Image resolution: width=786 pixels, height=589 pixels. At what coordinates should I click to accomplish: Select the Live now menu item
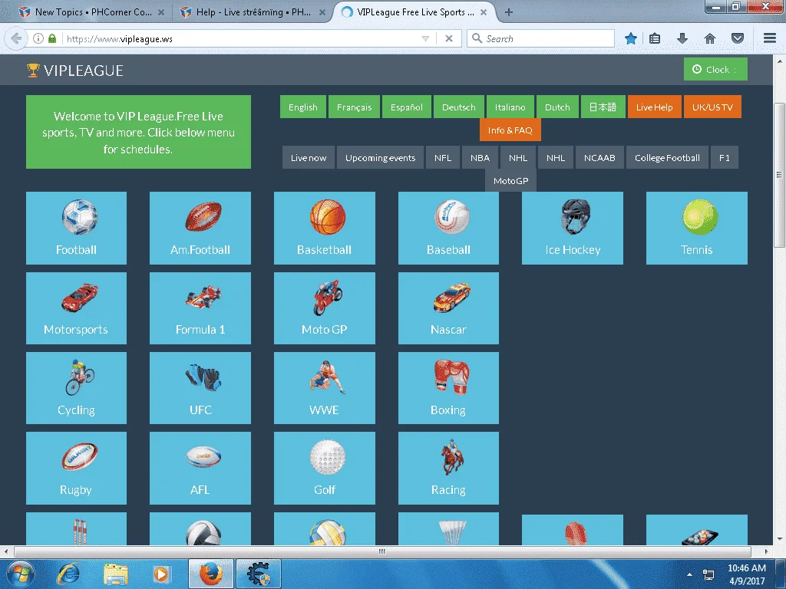pyautogui.click(x=309, y=158)
